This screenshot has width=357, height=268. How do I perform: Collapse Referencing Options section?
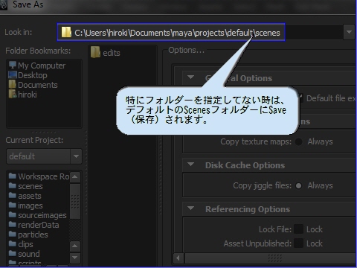190,208
